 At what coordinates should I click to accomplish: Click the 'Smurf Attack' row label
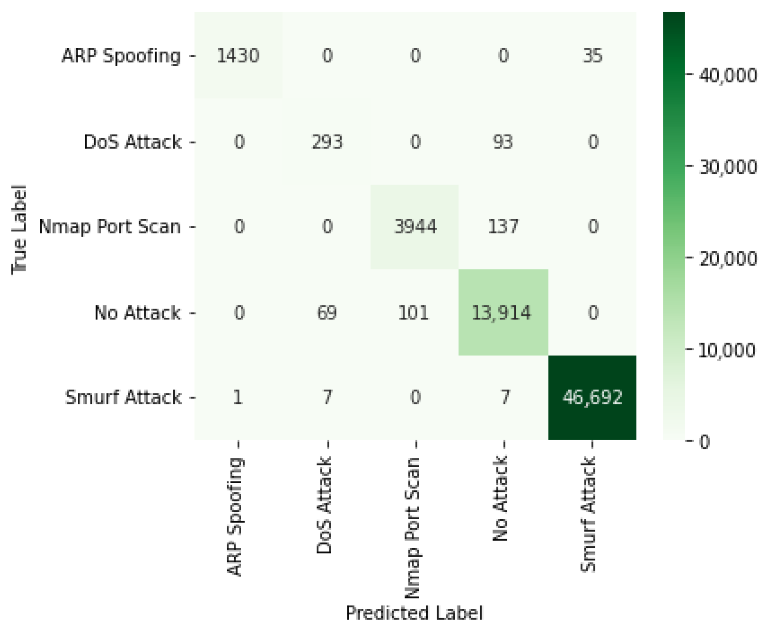click(x=123, y=397)
